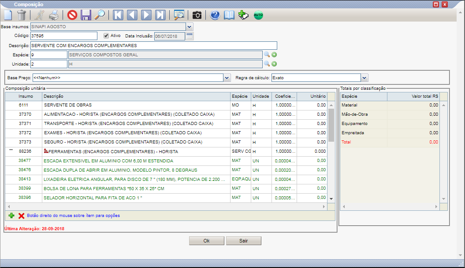Sort by the Descrição column header
Viewport: 465px width, 268px height.
coord(136,96)
